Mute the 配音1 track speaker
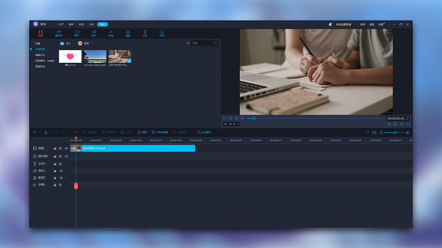442x248 pixels. pos(61,177)
